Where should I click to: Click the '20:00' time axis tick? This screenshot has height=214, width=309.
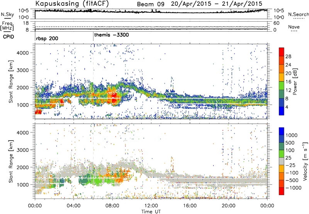tap(229, 206)
